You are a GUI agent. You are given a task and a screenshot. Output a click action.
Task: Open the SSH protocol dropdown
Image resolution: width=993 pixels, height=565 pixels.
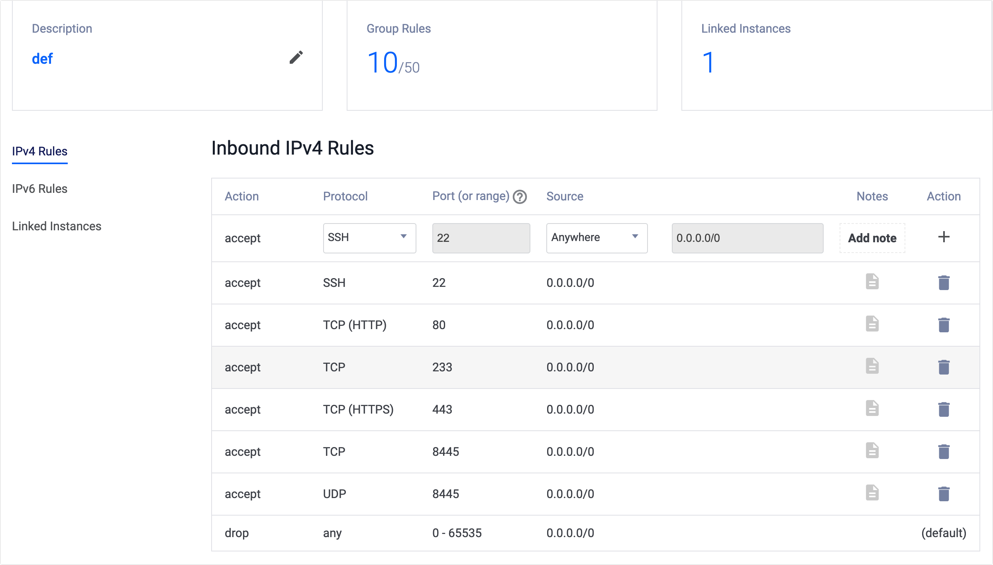pyautogui.click(x=369, y=238)
